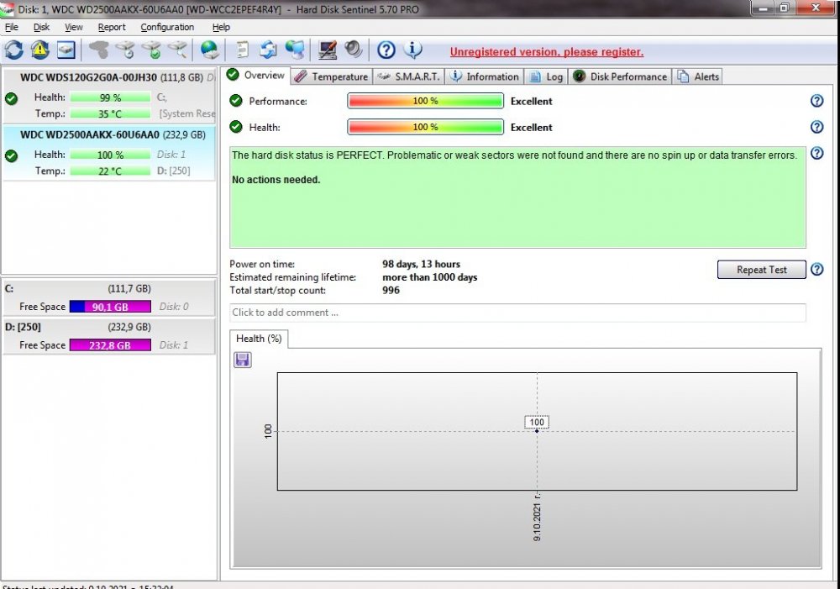Click the blue info toolbar icon
The image size is (840, 589).
pos(412,50)
